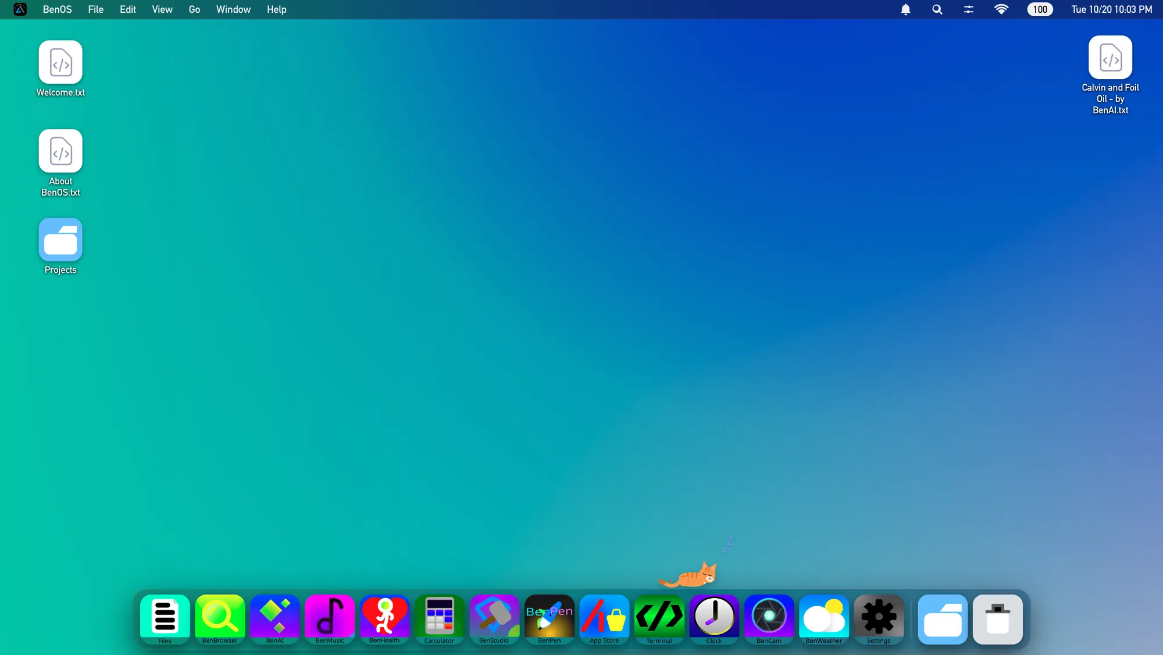Open BenWeather from the dock
The height and width of the screenshot is (655, 1163).
point(824,618)
